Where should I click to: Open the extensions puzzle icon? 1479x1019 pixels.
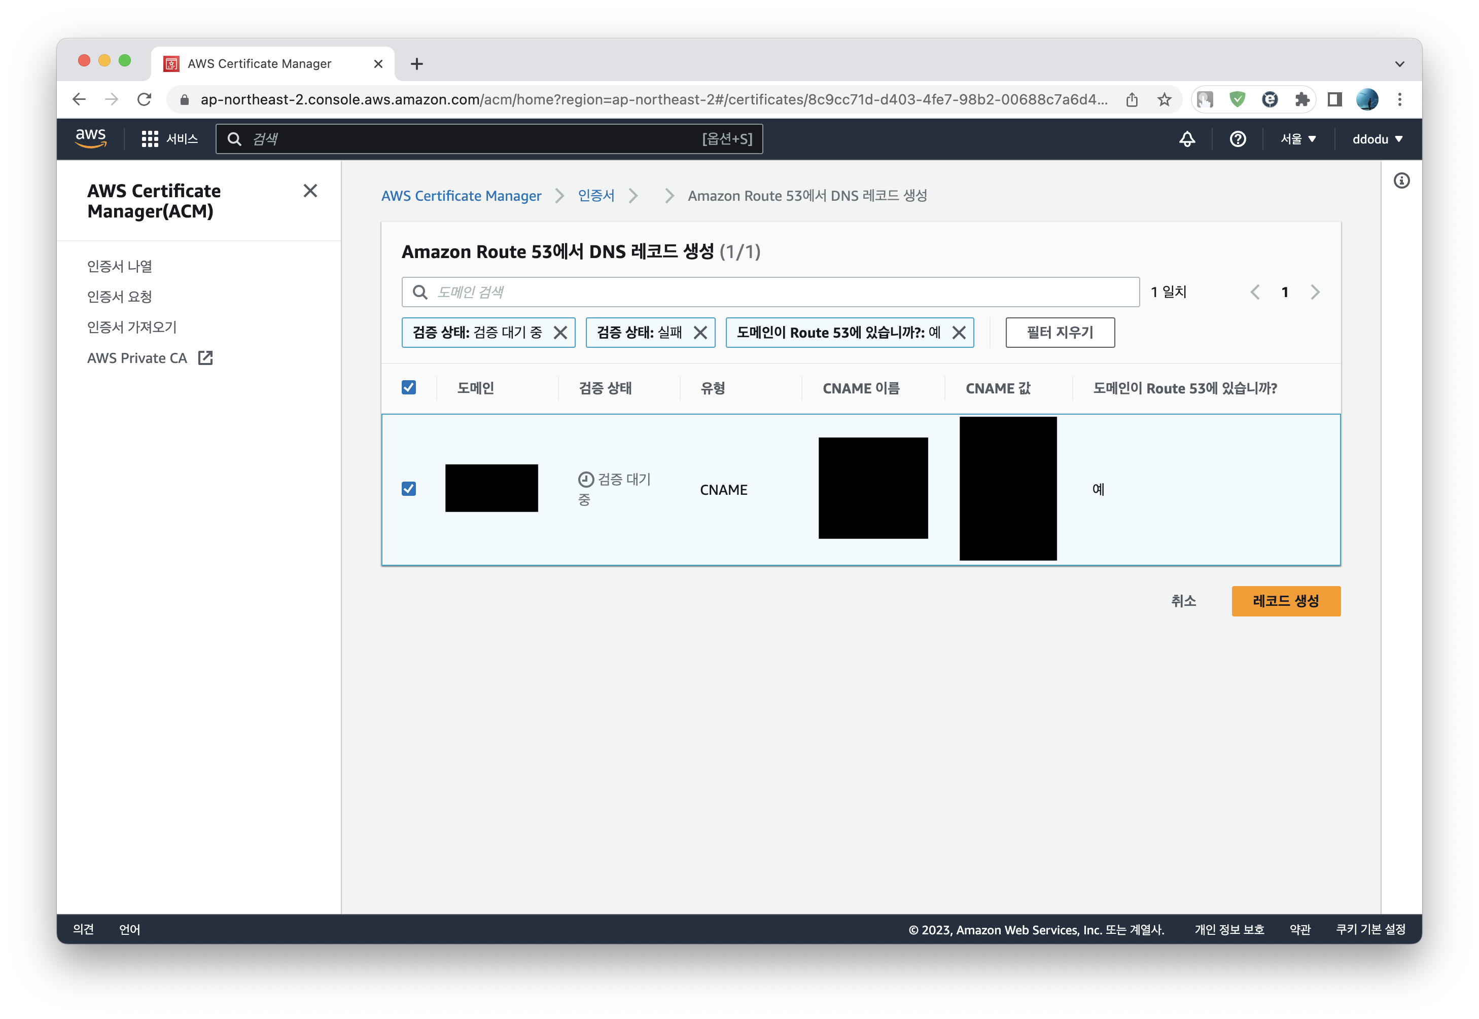pos(1302,99)
